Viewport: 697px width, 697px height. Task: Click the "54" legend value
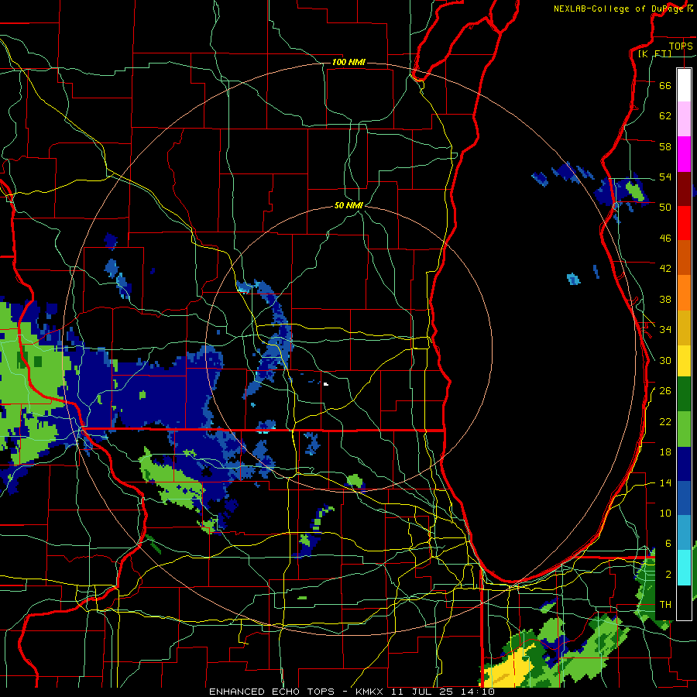coord(665,177)
